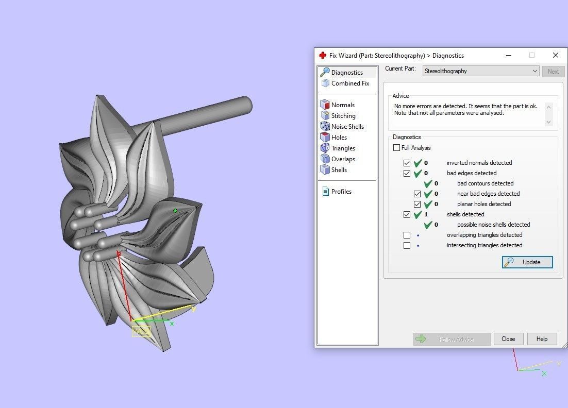The image size is (568, 408).
Task: Click the 'possible noise shells detected' text
Action: 493,225
